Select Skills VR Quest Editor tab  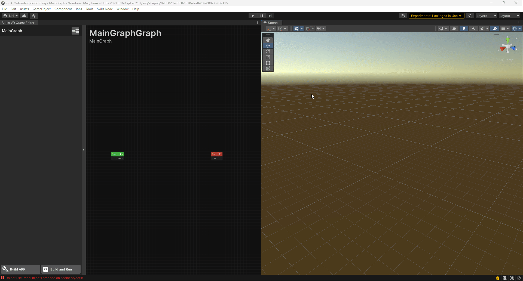click(x=19, y=23)
